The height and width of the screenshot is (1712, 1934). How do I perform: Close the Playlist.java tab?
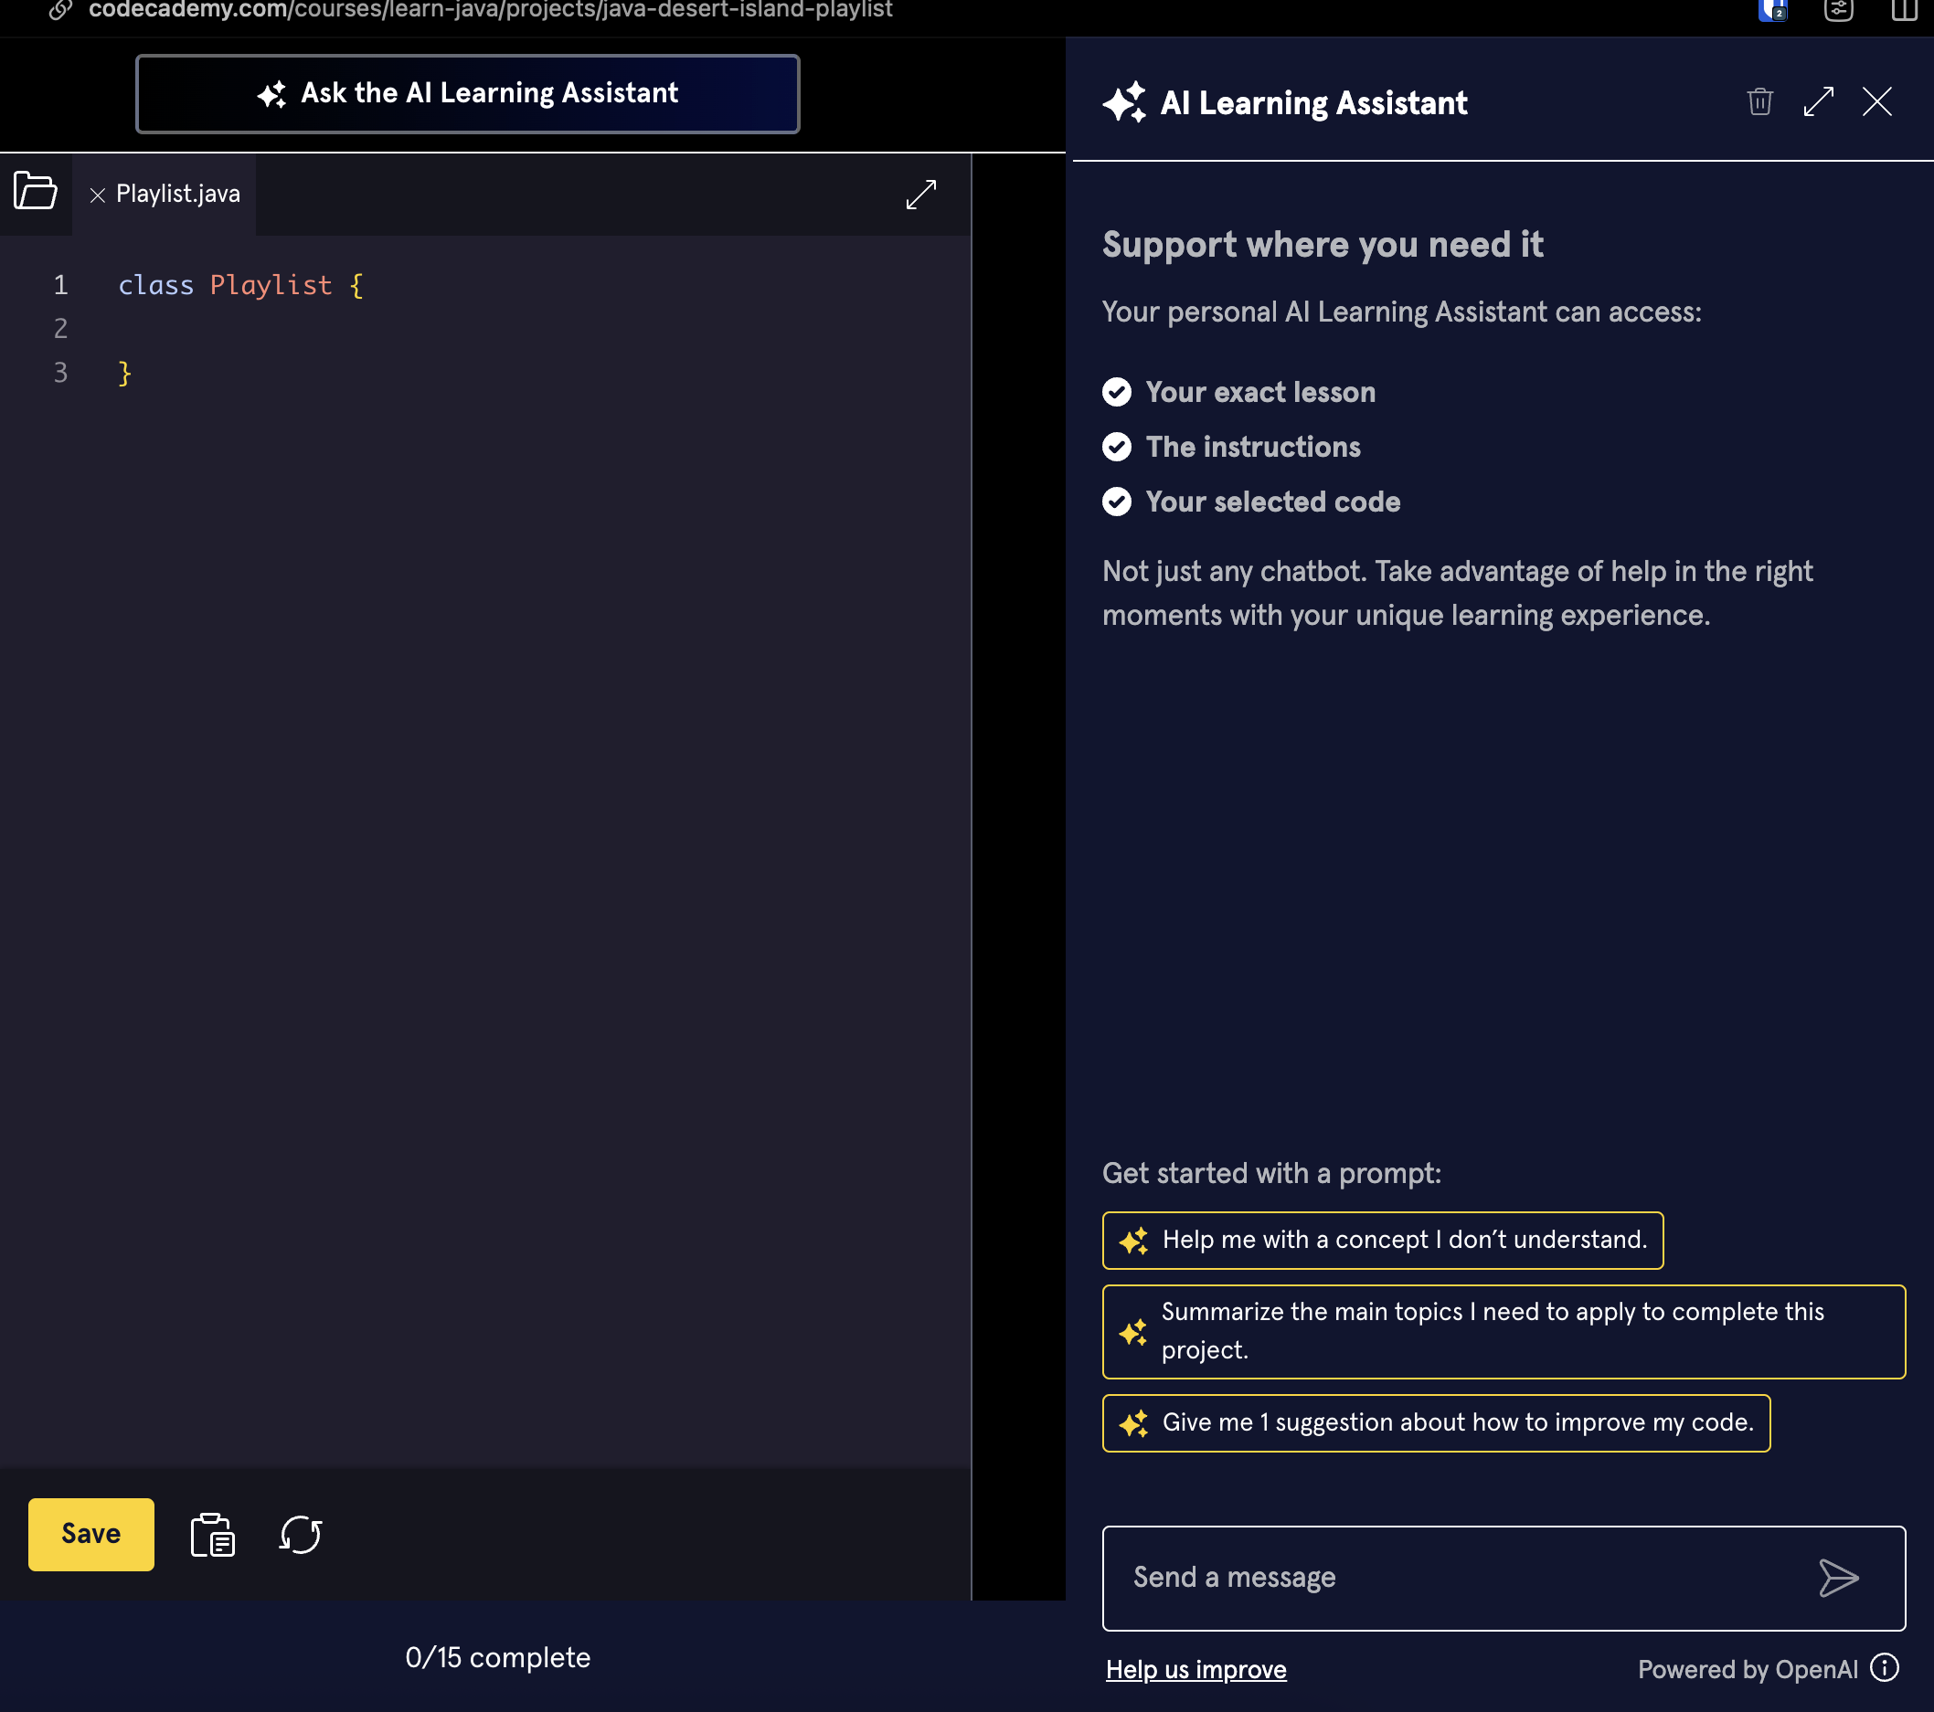pos(98,195)
